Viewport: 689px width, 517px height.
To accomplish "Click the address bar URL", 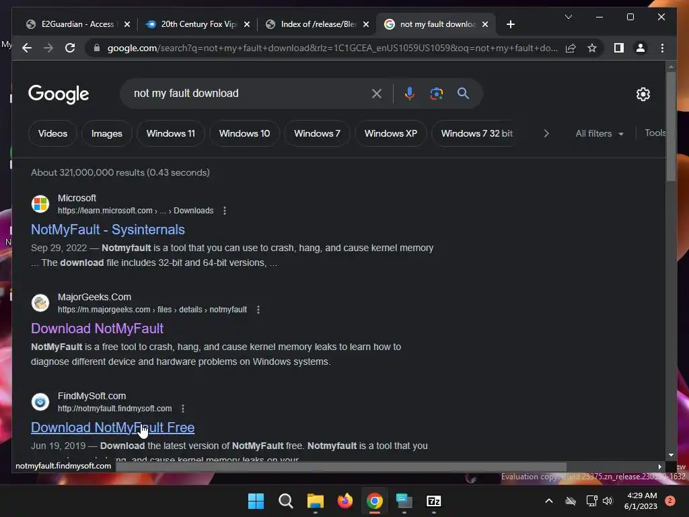I will point(332,48).
